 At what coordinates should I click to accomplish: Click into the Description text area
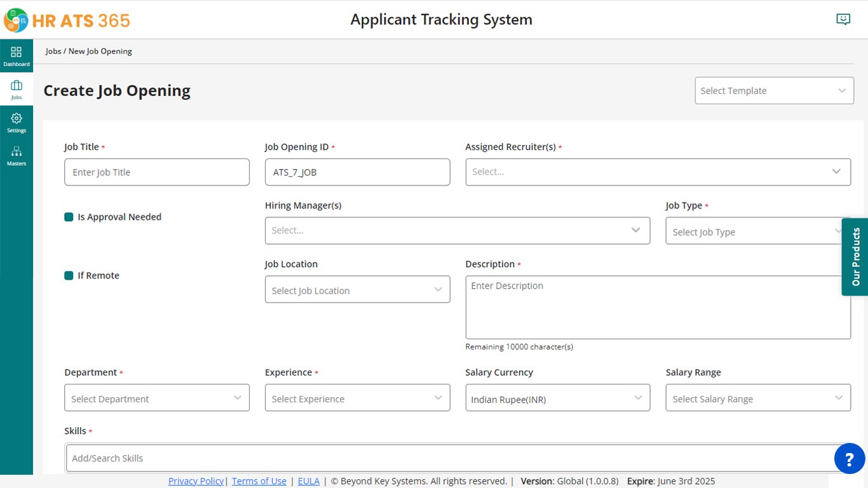pyautogui.click(x=658, y=307)
